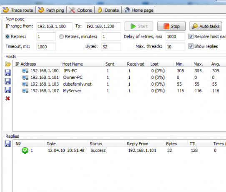This screenshot has width=226, height=192.
Task: Toggle the Resolve host names checkbox
Action: click(191, 36)
